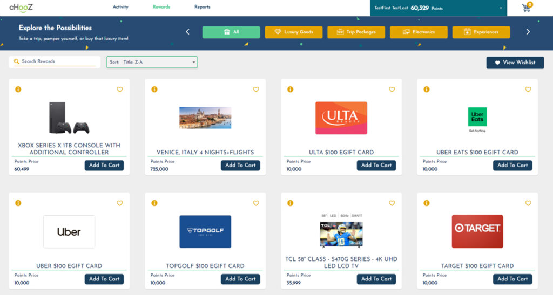The height and width of the screenshot is (295, 553).
Task: Click the 'Explore the Possibilities' heading
Action: (56, 28)
